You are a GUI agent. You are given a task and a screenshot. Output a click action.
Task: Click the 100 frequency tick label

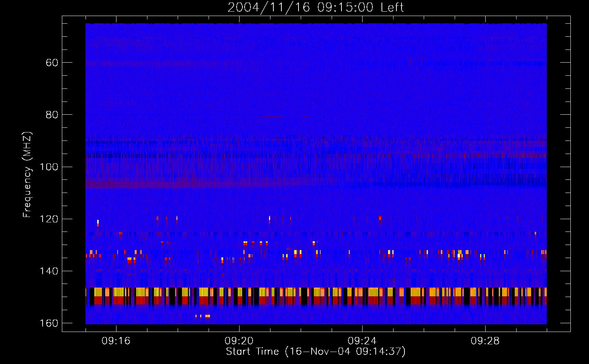[x=49, y=167]
